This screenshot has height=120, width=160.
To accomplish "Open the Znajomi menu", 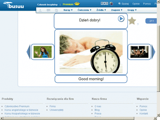I will [117, 10].
